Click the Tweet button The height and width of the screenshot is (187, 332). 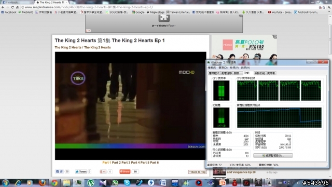(81, 172)
